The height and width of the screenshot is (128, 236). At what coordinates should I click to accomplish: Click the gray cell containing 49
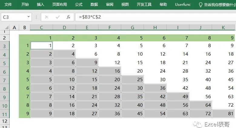pos(178,96)
